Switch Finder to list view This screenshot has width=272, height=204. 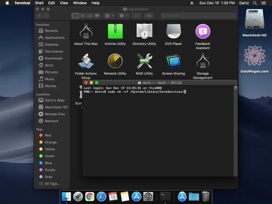83,16
